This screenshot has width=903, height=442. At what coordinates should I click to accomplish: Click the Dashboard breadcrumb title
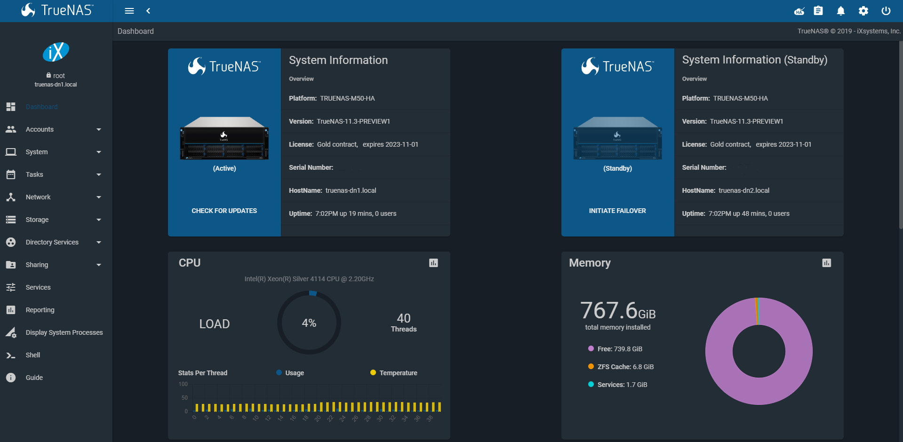point(136,31)
